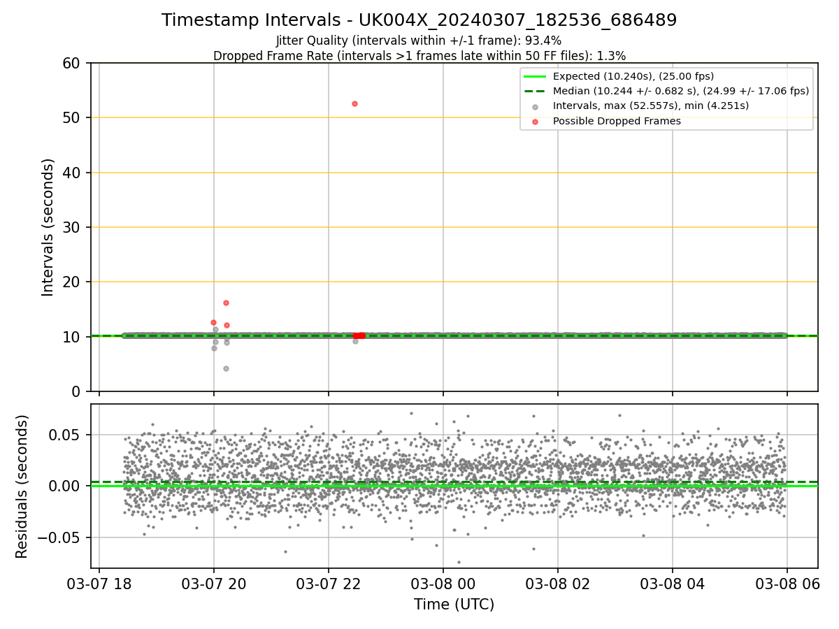Click the red outlier point near 52 seconds
Image resolution: width=839 pixels, height=629 pixels.
[x=354, y=103]
